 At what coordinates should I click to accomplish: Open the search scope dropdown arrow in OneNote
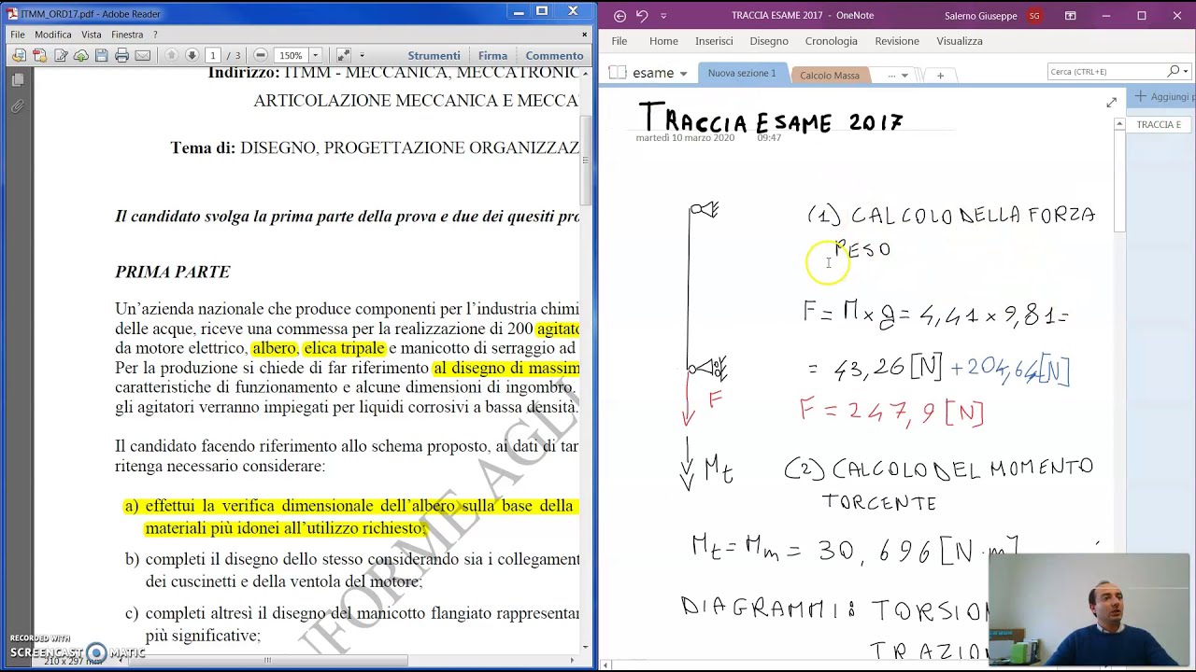tap(1186, 71)
